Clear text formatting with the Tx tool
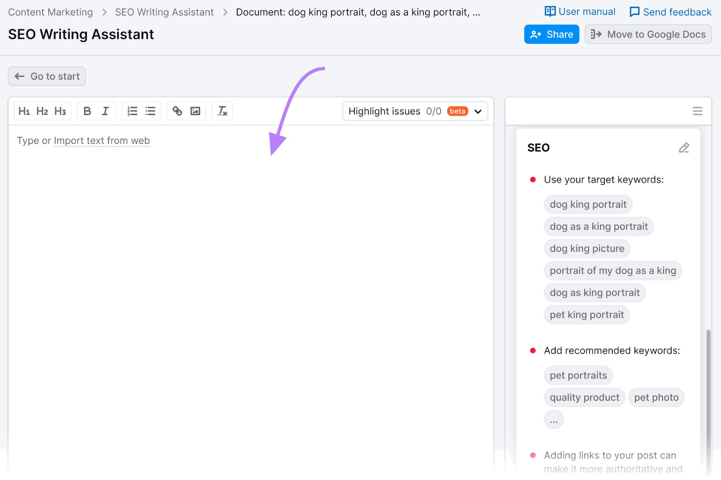The height and width of the screenshot is (480, 721). 222,111
